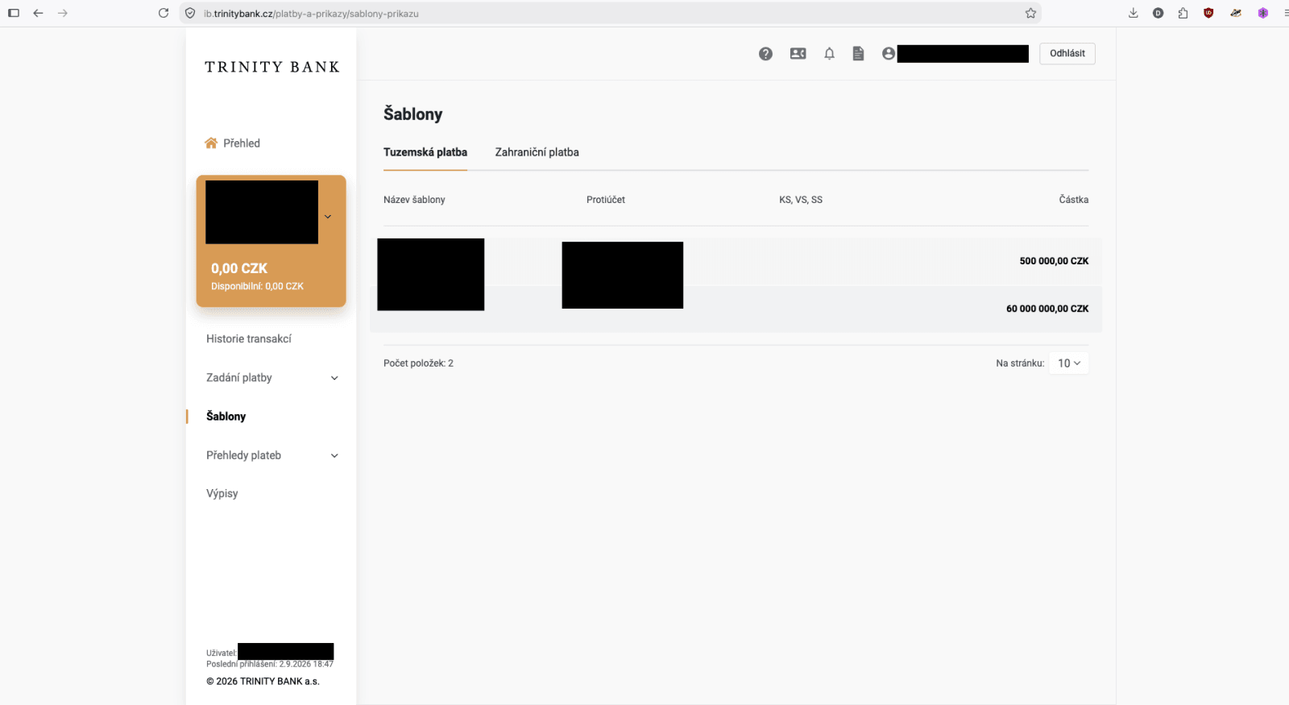The height and width of the screenshot is (705, 1289).
Task: Click the uBlock Origin shield icon
Action: pos(1208,13)
